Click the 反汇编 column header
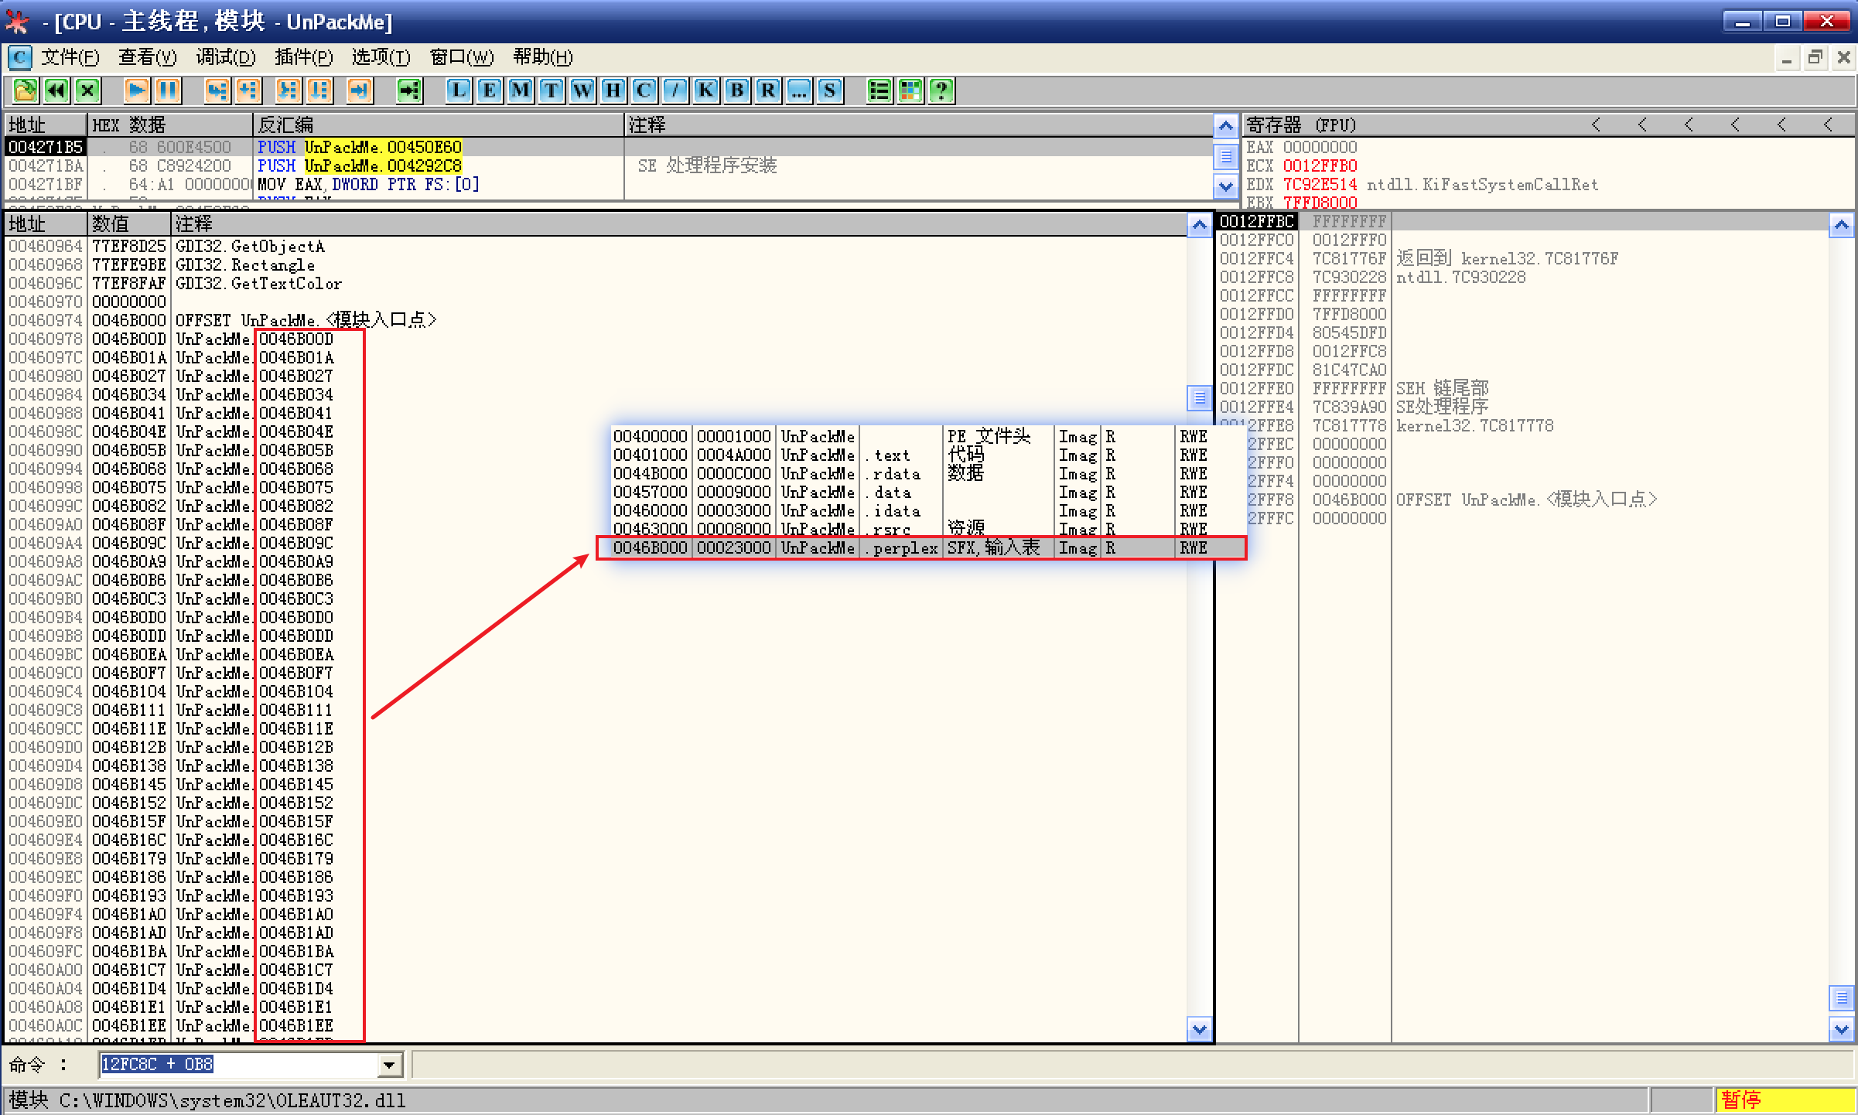 click(437, 124)
